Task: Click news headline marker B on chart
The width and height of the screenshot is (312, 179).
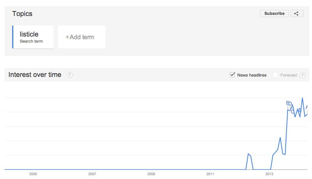Action: click(x=300, y=110)
